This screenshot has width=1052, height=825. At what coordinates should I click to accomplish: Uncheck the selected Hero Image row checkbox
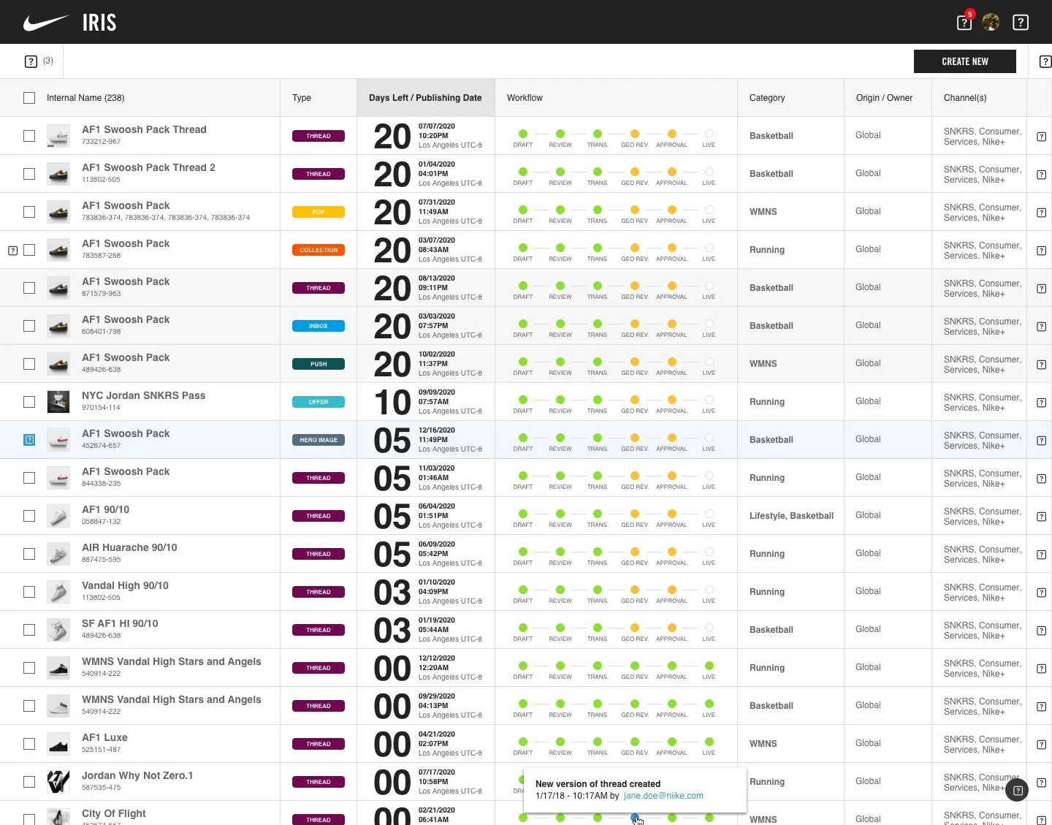pyautogui.click(x=29, y=440)
